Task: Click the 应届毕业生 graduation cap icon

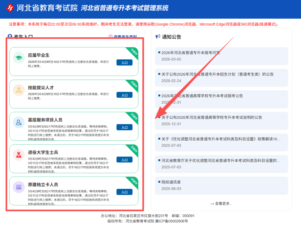Action: coord(19,58)
